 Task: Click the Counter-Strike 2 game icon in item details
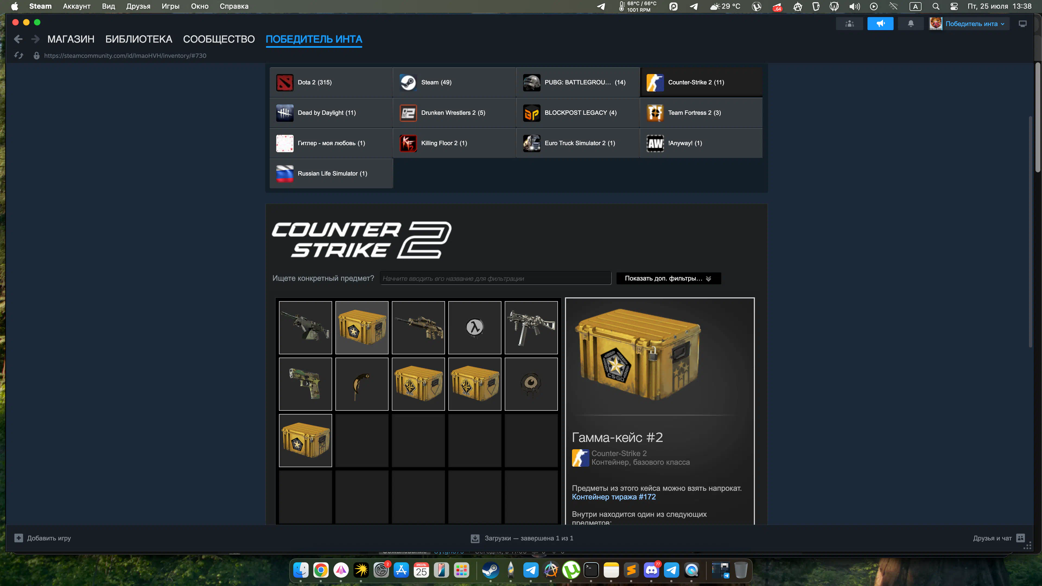coord(580,458)
